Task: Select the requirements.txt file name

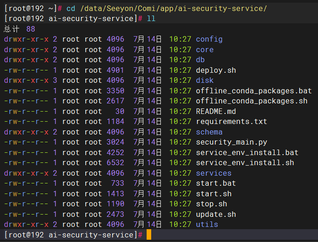Action: 231,122
